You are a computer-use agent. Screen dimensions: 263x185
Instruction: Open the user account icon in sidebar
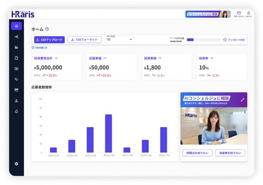pos(16,101)
